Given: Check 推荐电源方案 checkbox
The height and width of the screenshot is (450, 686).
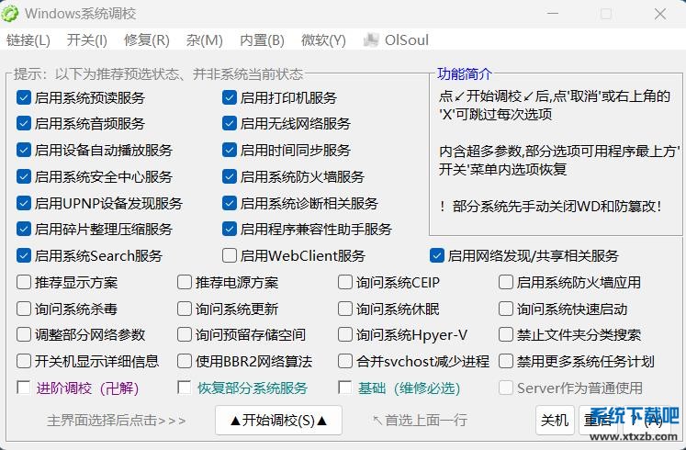Looking at the screenshot, I should pos(185,282).
